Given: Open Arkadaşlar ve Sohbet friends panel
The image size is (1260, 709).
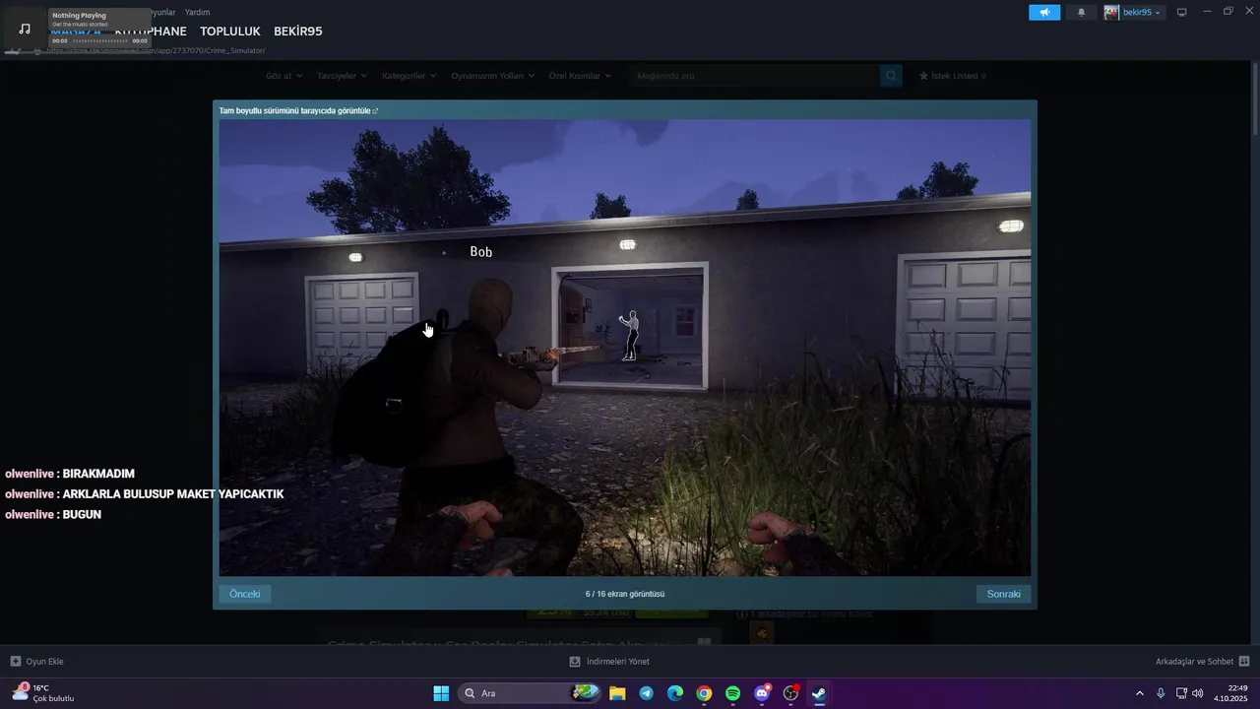Looking at the screenshot, I should (1203, 662).
